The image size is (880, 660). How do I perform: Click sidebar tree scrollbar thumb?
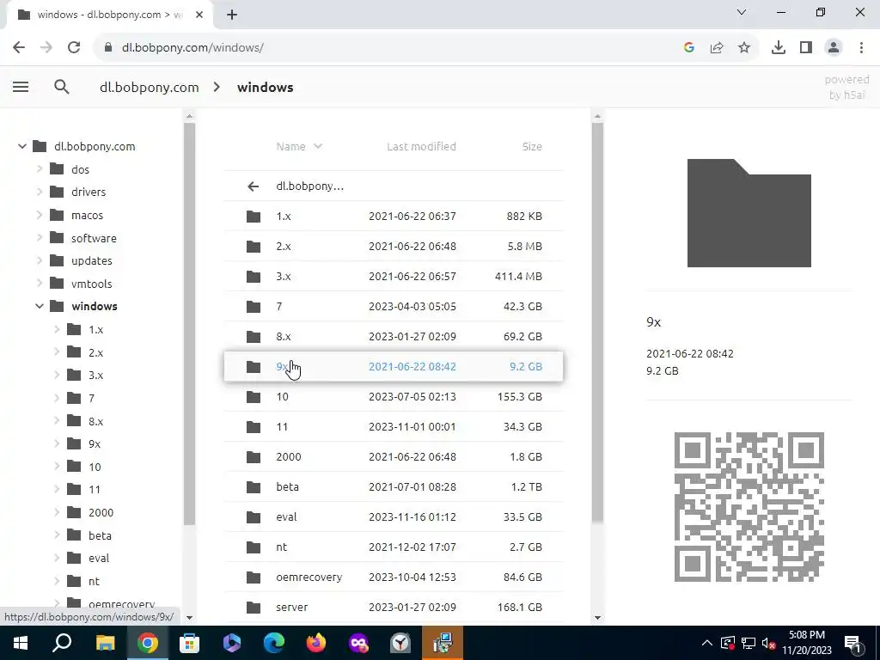click(189, 324)
